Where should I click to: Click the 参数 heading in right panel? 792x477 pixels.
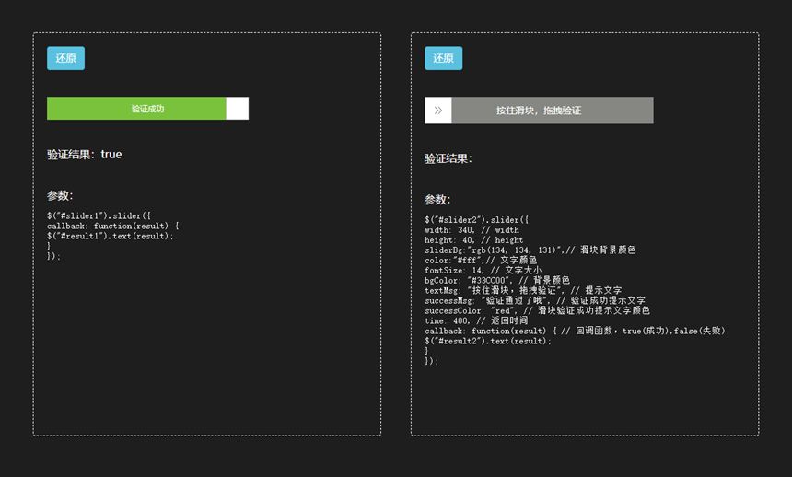437,200
